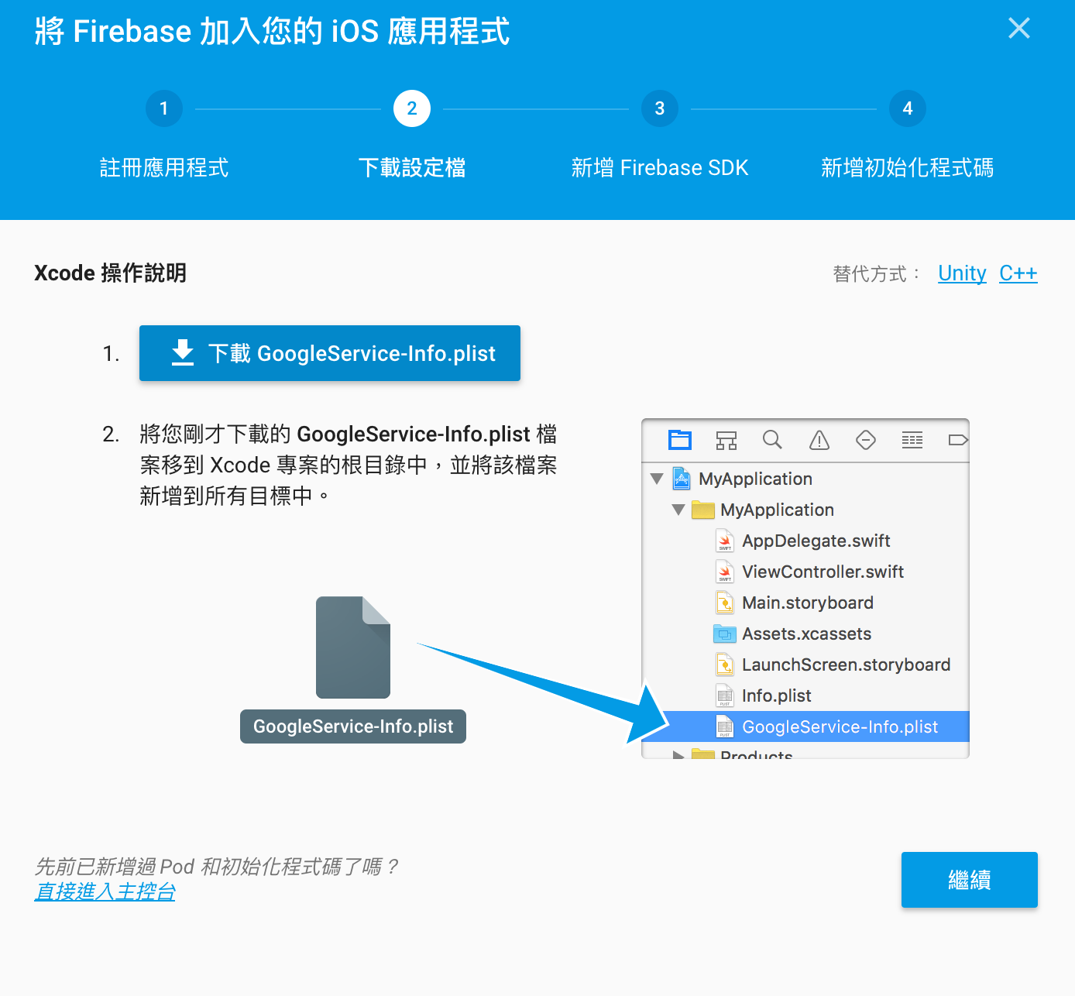Image resolution: width=1075 pixels, height=996 pixels.
Task: Open the C++ alternative instructions link
Action: click(x=1018, y=273)
